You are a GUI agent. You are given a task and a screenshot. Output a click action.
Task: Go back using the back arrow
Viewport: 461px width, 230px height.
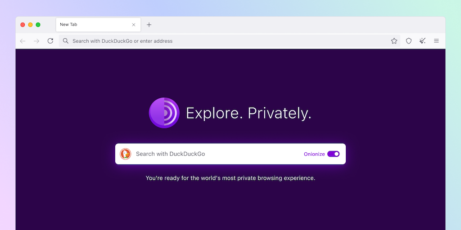click(23, 41)
